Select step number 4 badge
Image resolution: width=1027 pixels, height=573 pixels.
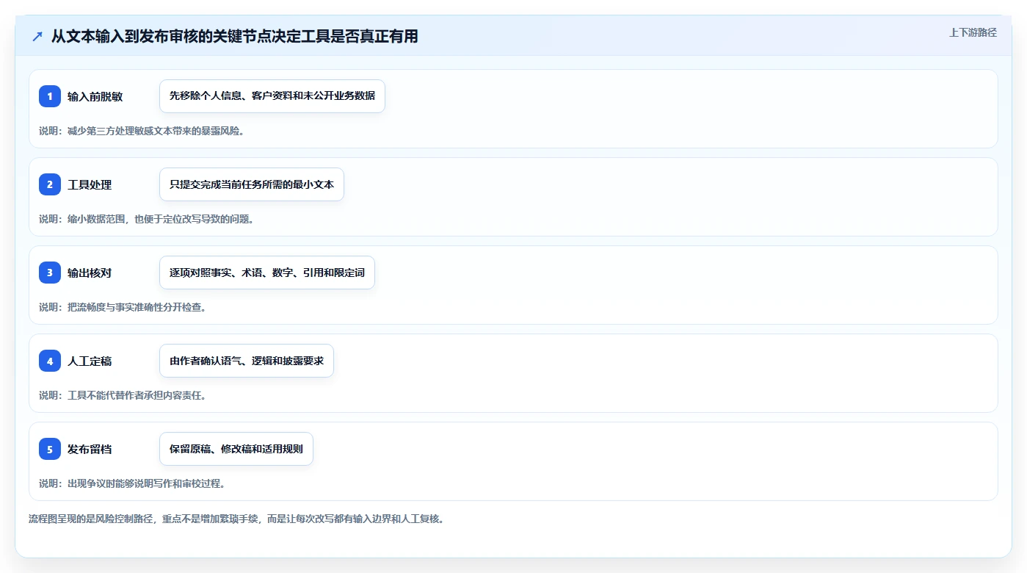[x=50, y=361]
